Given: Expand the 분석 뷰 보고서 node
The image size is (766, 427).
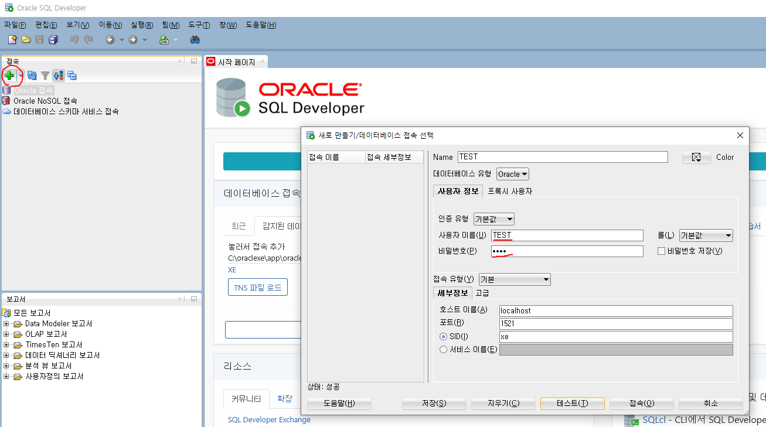Looking at the screenshot, I should tap(6, 366).
